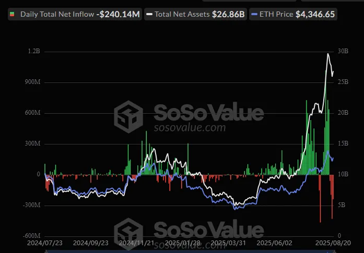Toggle the Daily Total Net Inflow series label

pyautogui.click(x=58, y=14)
